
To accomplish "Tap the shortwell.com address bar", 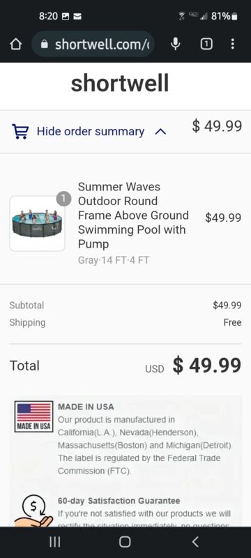I will (93, 44).
